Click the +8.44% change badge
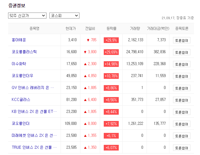This screenshot has height=155, width=200. pyautogui.click(x=111, y=112)
